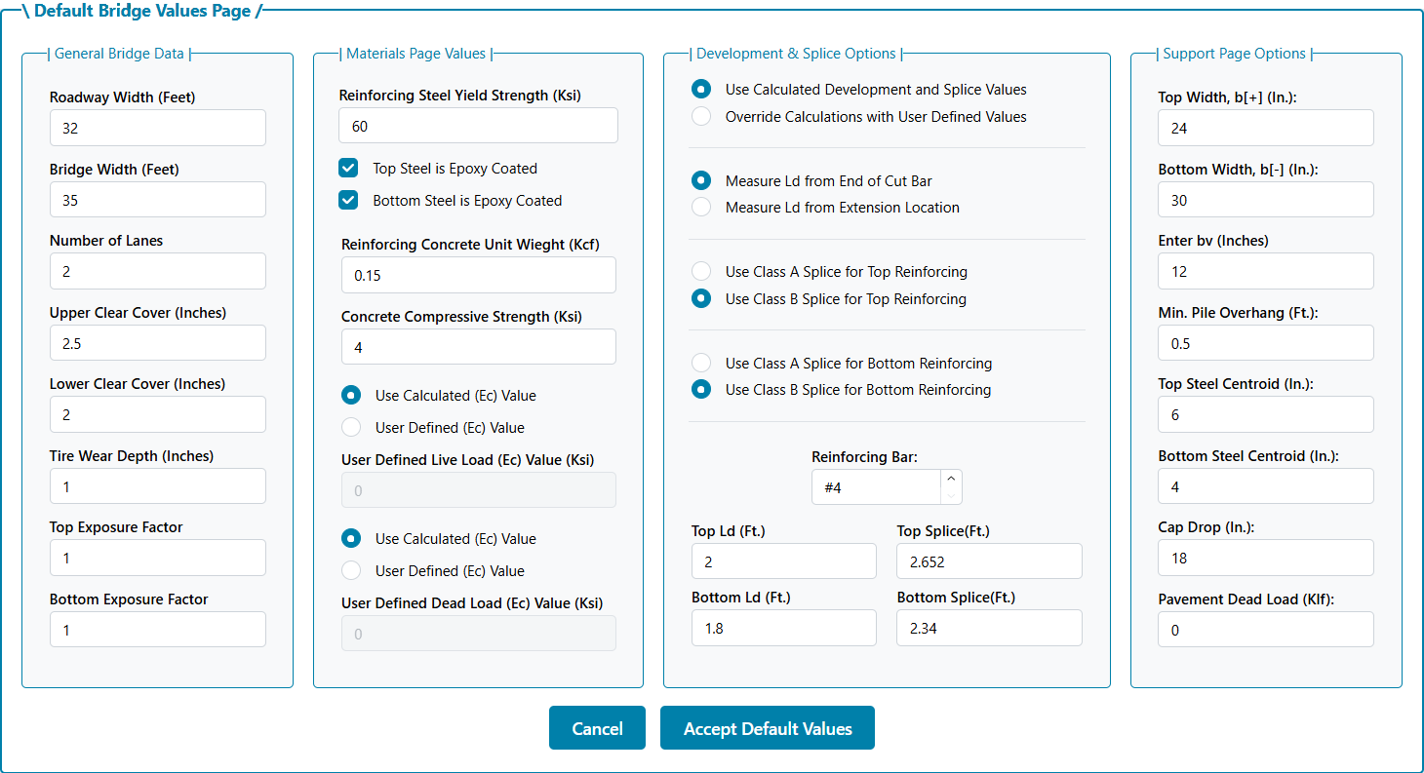Click the Cancel button
1424x773 pixels.
(x=597, y=728)
